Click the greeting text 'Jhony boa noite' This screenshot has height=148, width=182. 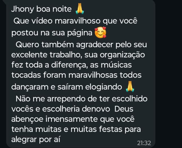click(41, 9)
